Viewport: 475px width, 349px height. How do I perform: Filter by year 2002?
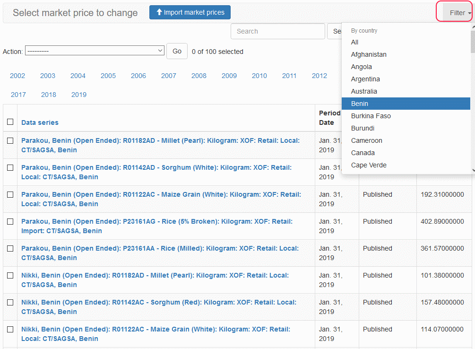point(17,76)
